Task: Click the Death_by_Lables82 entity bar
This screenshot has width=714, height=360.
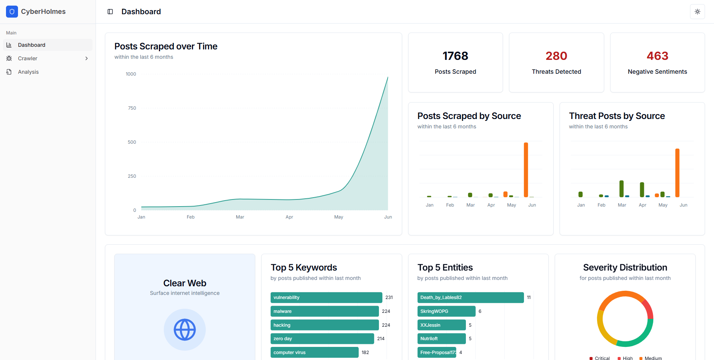Action: (471, 298)
